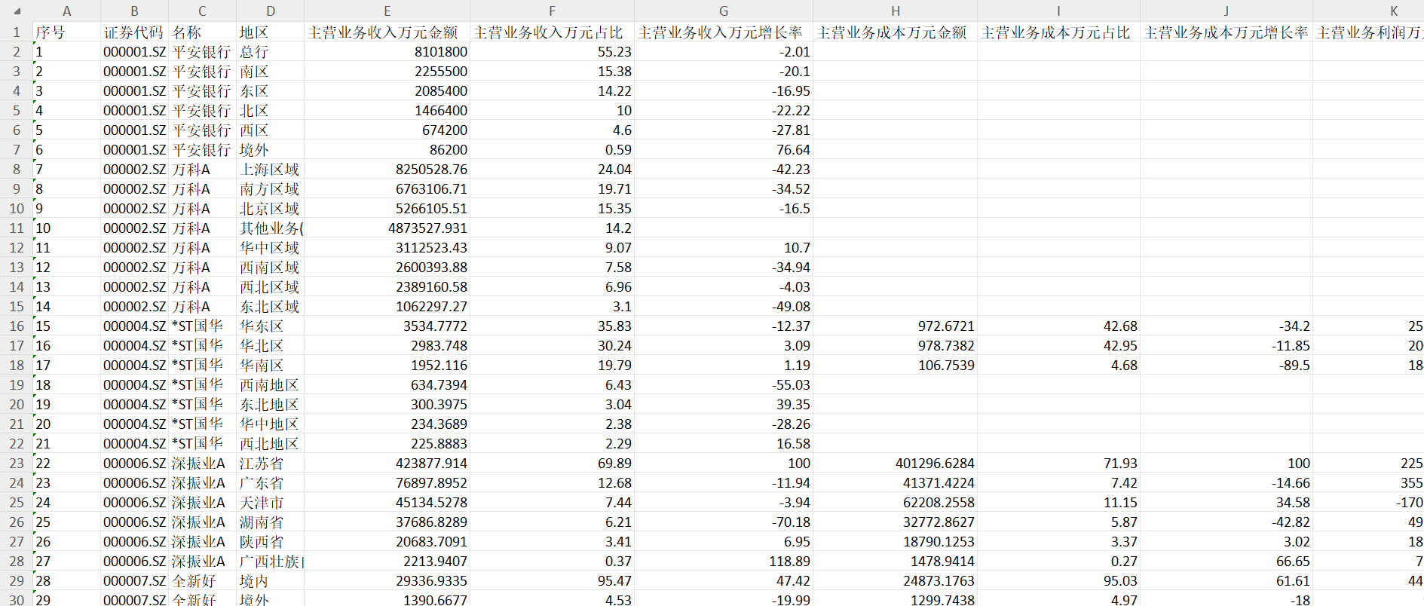
Task: Select the 华中地区 cell
Action: 271,424
